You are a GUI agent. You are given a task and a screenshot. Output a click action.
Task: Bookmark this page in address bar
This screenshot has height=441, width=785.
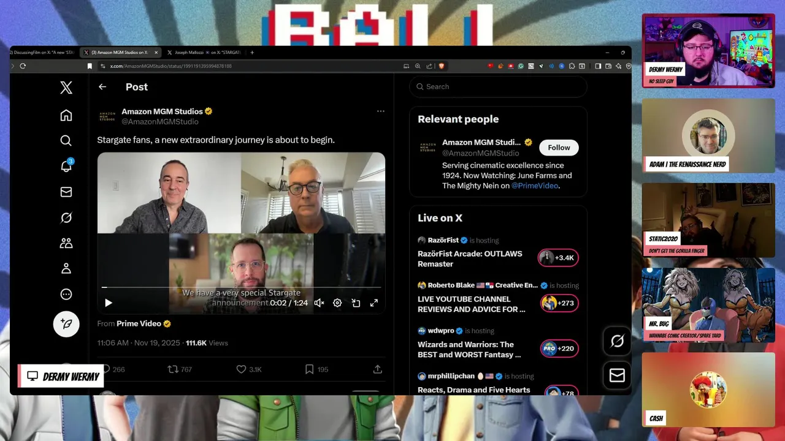coord(90,66)
